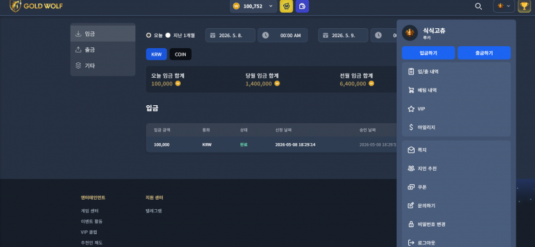Select the 기타 sidebar tab

coord(103,65)
